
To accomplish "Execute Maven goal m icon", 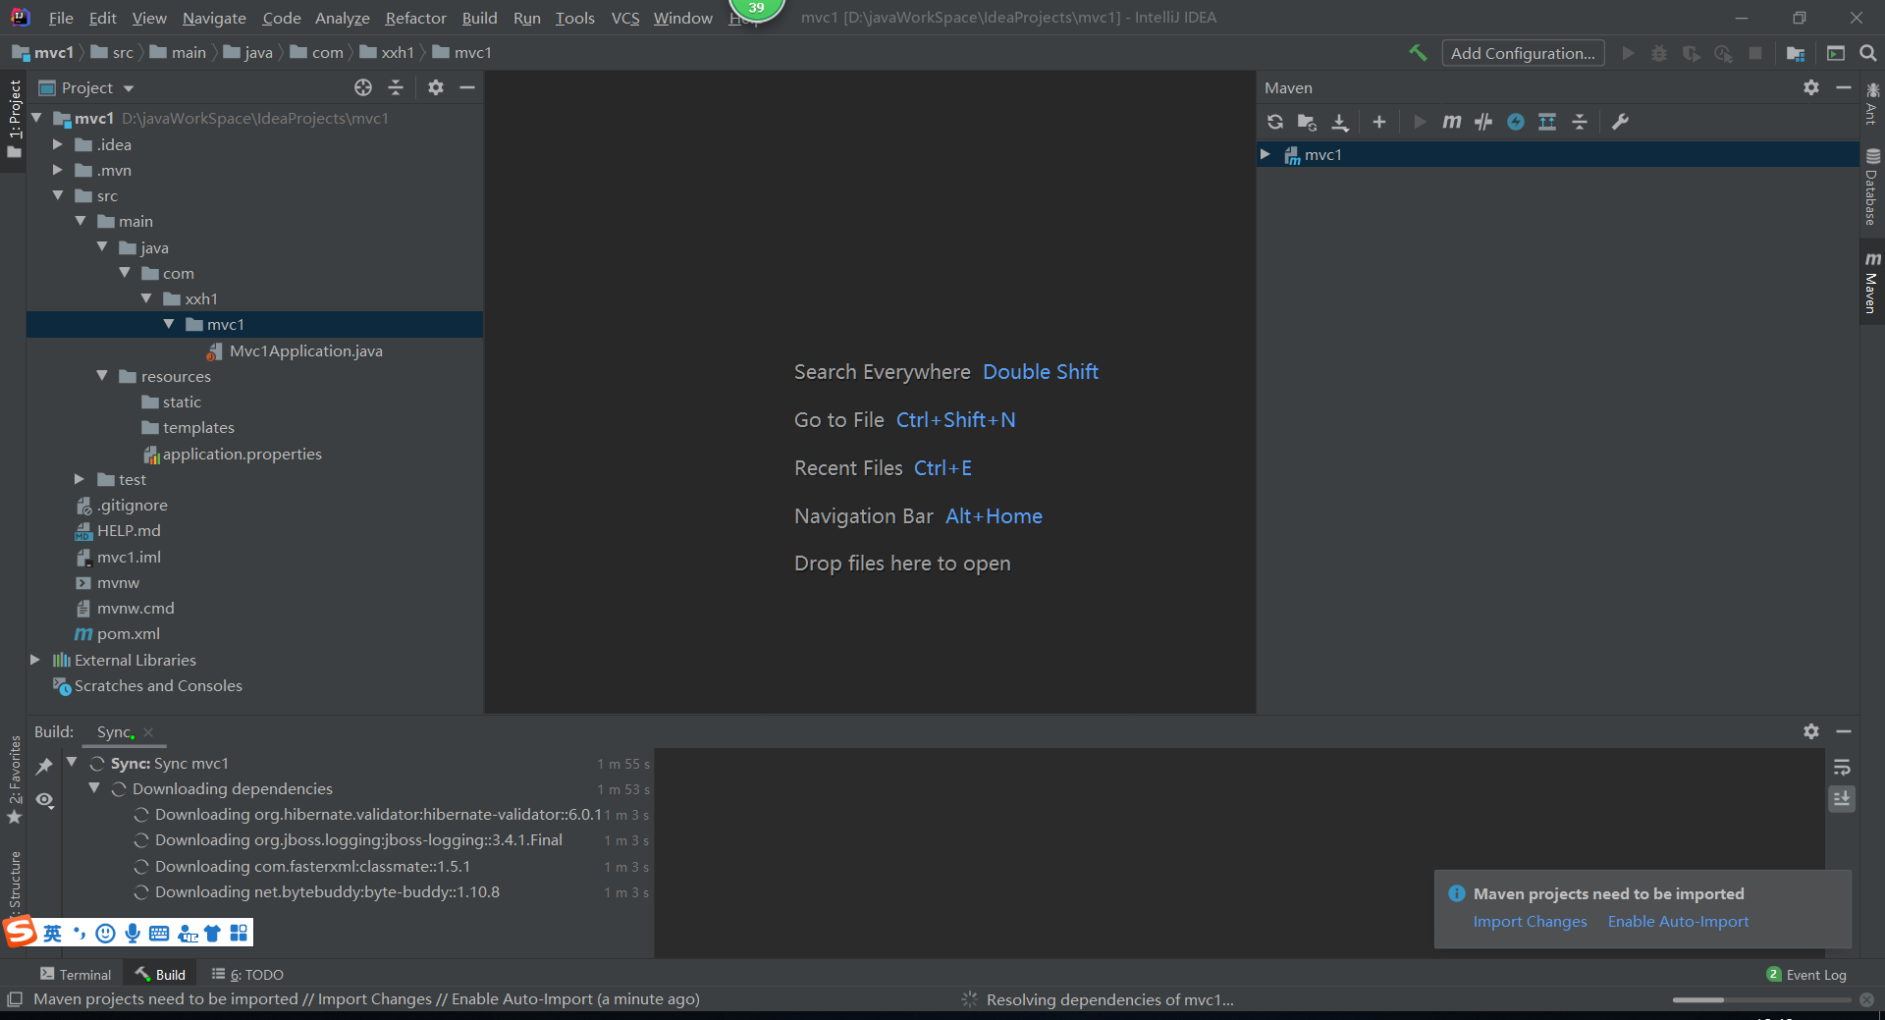I will pyautogui.click(x=1451, y=122).
